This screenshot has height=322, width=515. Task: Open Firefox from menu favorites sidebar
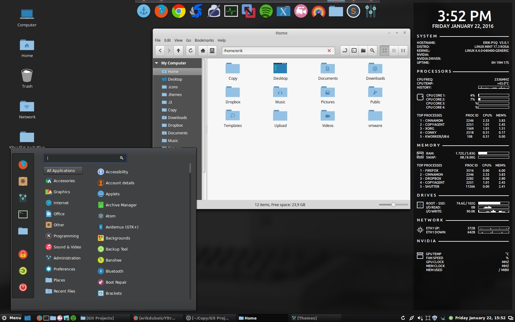click(23, 165)
